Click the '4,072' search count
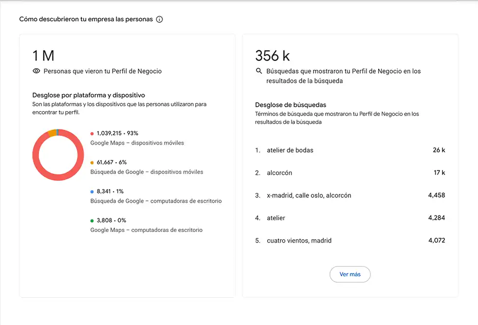The width and height of the screenshot is (478, 325). click(x=437, y=240)
